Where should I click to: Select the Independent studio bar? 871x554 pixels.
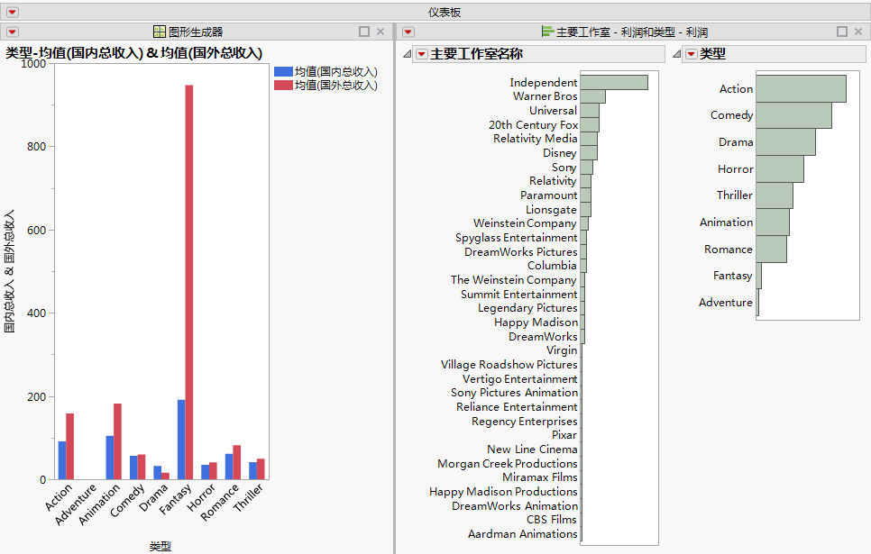tap(614, 82)
